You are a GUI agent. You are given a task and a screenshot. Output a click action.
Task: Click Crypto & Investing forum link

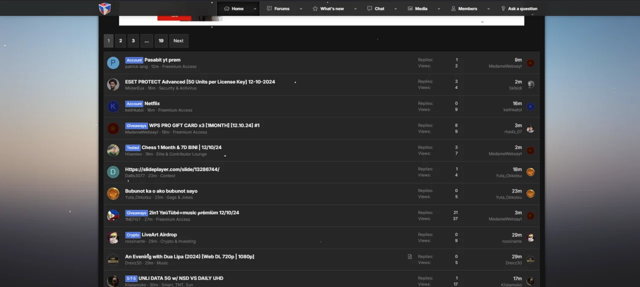click(x=178, y=241)
